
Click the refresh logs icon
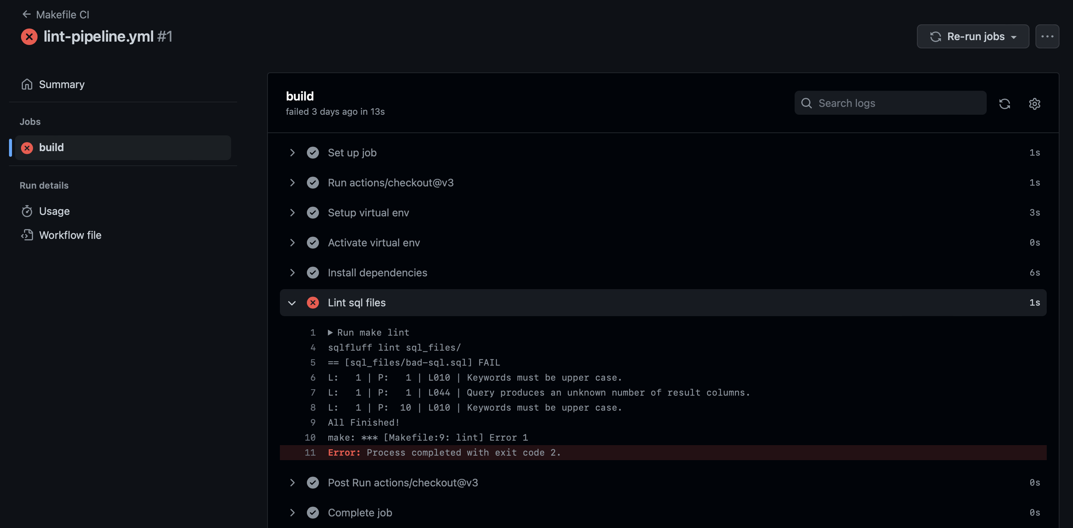1004,103
